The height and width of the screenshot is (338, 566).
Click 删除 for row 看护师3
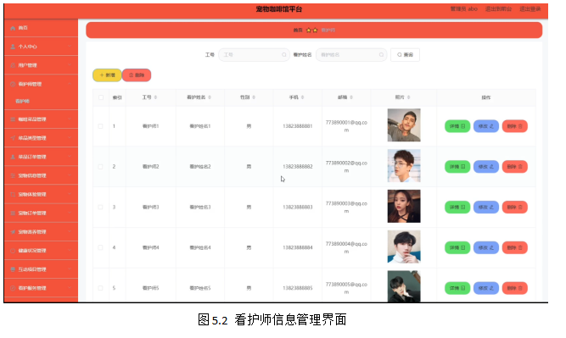[x=515, y=208]
